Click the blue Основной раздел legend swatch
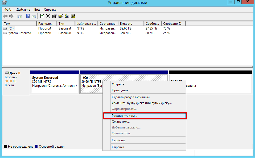This screenshot has width=255, height=158. 36,146
